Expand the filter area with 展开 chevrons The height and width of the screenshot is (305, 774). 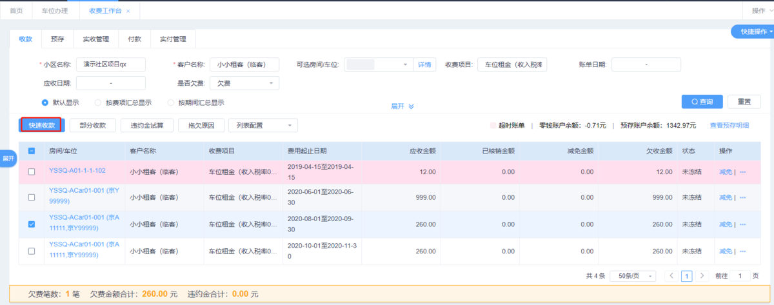coord(402,106)
